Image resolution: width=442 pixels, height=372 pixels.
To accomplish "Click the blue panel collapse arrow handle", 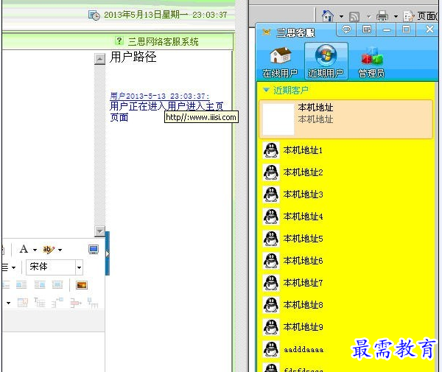I will (108, 253).
